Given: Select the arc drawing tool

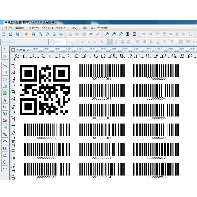Looking at the screenshot, I should [5, 141].
